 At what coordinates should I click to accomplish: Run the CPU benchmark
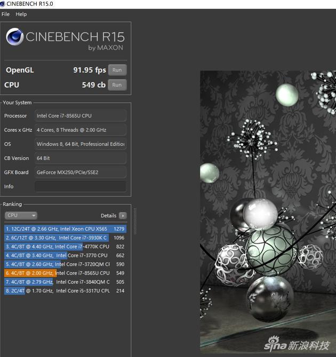point(117,85)
